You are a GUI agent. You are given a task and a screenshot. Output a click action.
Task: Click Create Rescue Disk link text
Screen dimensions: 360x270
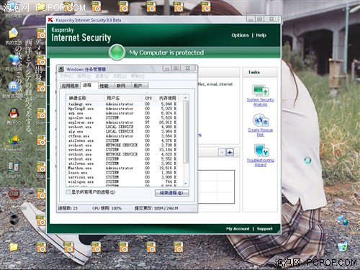pyautogui.click(x=261, y=132)
